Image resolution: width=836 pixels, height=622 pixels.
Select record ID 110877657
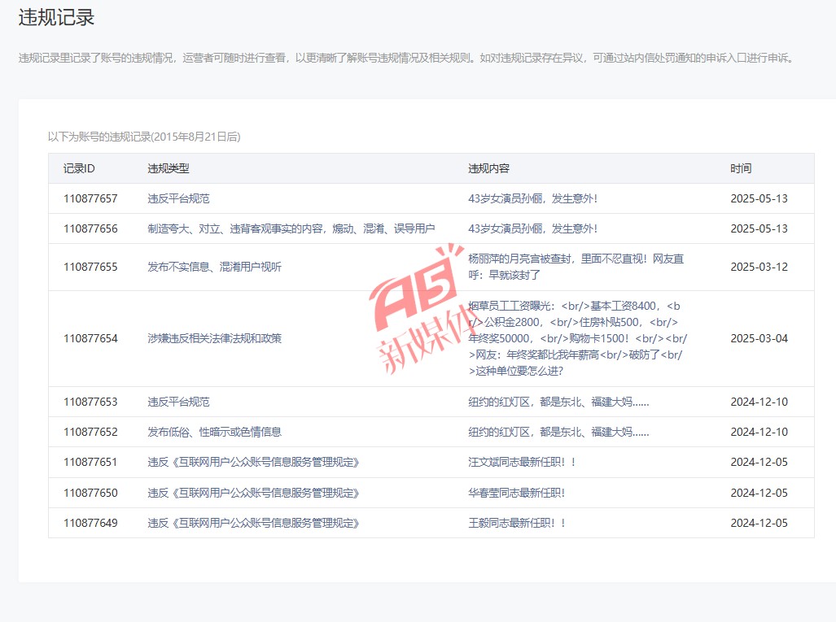[90, 198]
